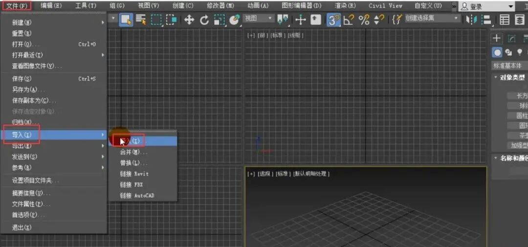Click the user sign-in icon

[x=465, y=6]
